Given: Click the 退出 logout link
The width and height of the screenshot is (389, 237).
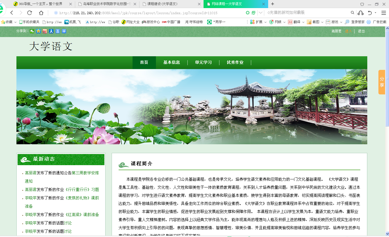Looking at the screenshot, I should pyautogui.click(x=361, y=31).
